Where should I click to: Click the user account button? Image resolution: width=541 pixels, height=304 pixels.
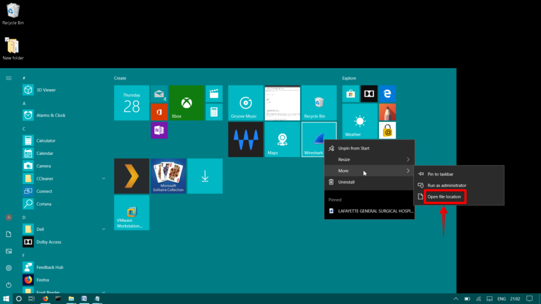pos(8,217)
